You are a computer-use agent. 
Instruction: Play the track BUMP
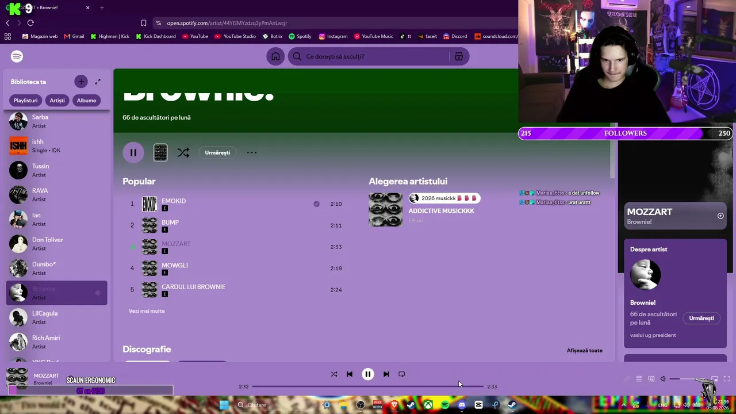(170, 222)
